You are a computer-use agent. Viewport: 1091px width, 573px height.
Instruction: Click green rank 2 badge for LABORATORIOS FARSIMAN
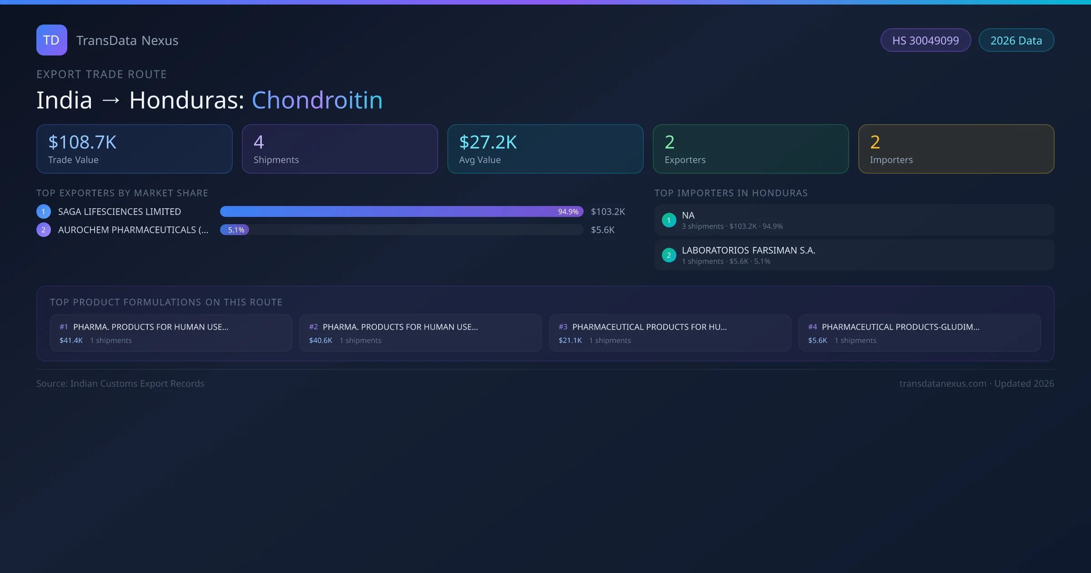coord(669,255)
